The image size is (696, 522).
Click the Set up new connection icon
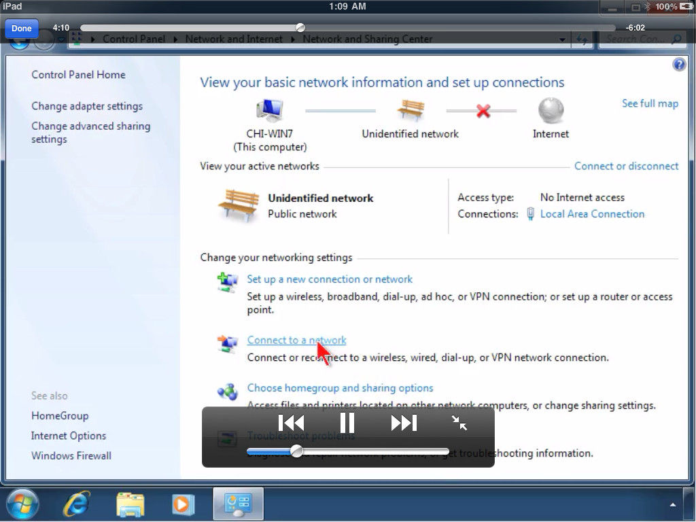point(227,282)
